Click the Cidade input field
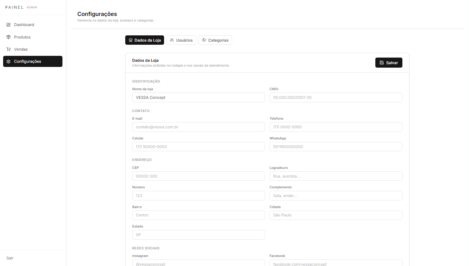Image resolution: width=469 pixels, height=266 pixels. (336, 215)
